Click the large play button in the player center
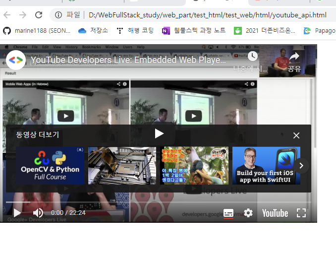This screenshot has height=259, width=336. pos(159,133)
